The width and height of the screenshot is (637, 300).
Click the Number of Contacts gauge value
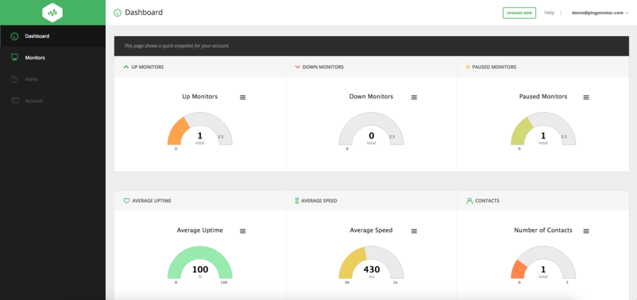542,269
